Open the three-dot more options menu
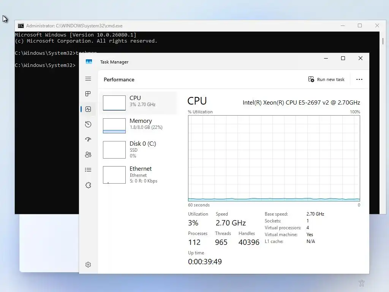Viewport: 389px width, 292px height. coord(359,79)
